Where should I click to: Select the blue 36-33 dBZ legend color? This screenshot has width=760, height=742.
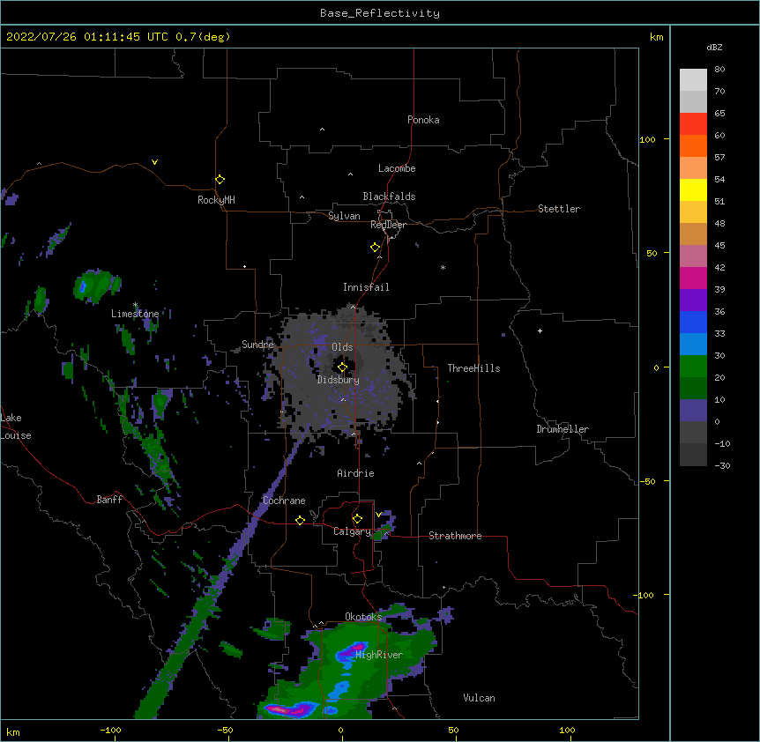(x=693, y=323)
